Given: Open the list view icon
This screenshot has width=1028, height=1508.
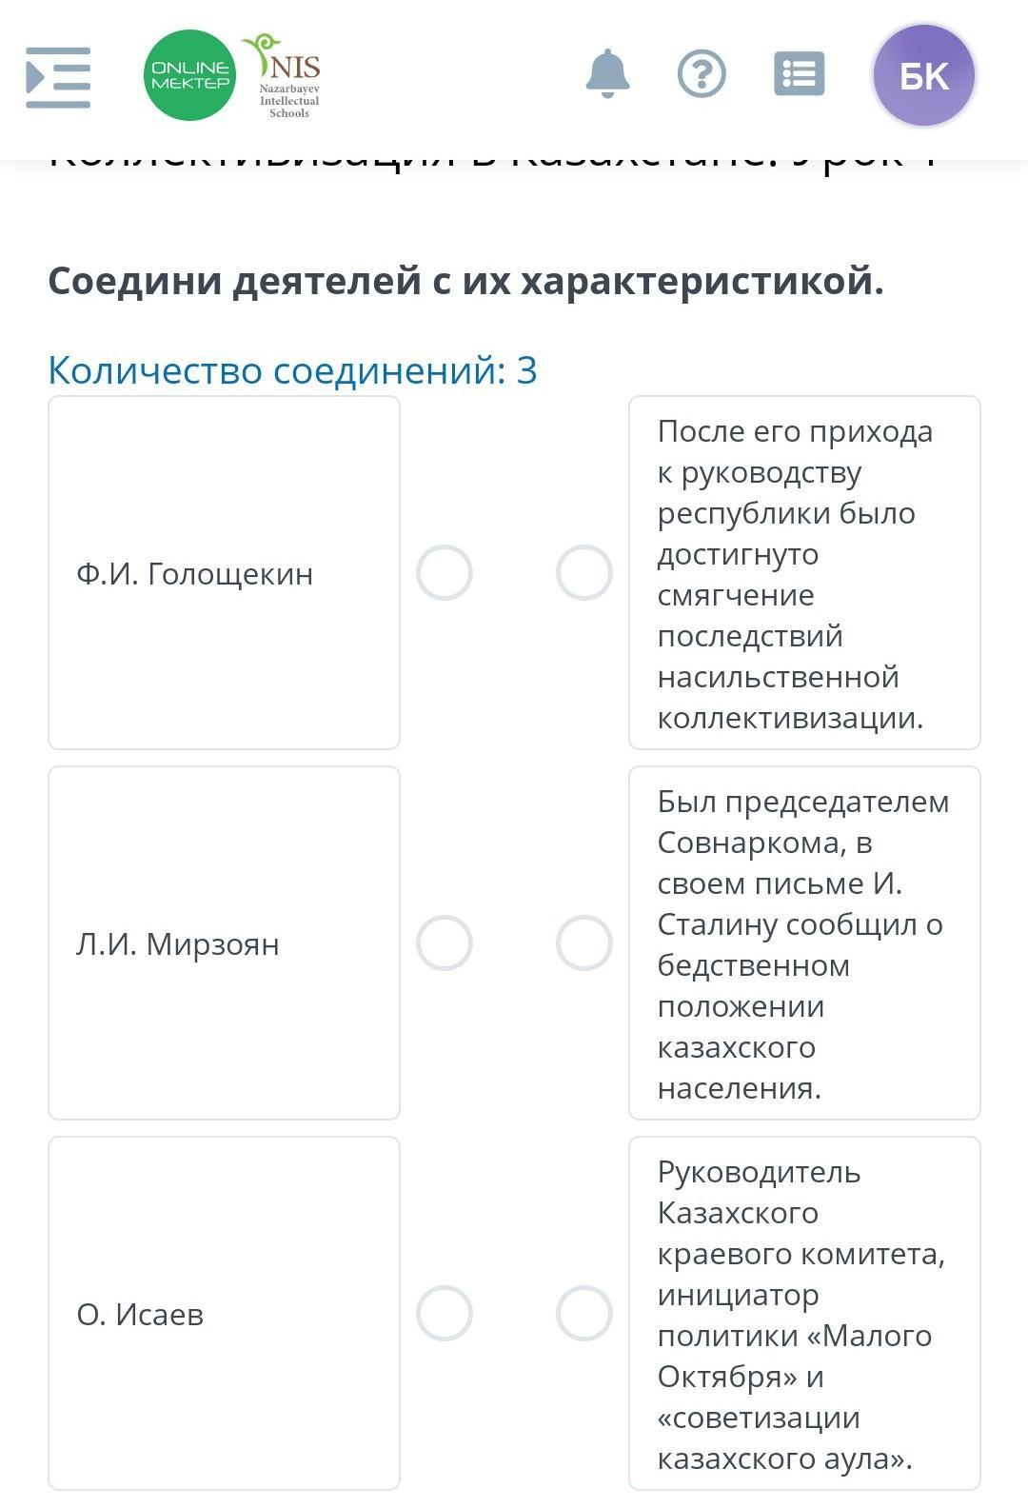Looking at the screenshot, I should (799, 74).
